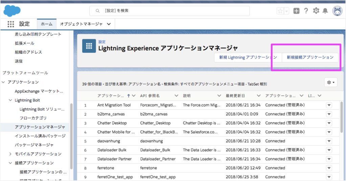Image resolution: width=346 pixels, height=181 pixels.
Task: Open row actions for daovanhung
Action: pos(329,141)
